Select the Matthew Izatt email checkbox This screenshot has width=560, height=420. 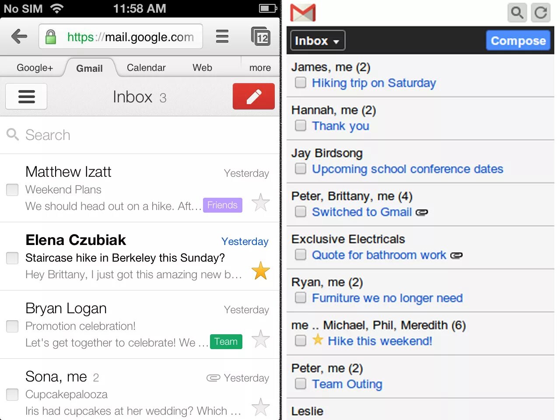(x=12, y=189)
